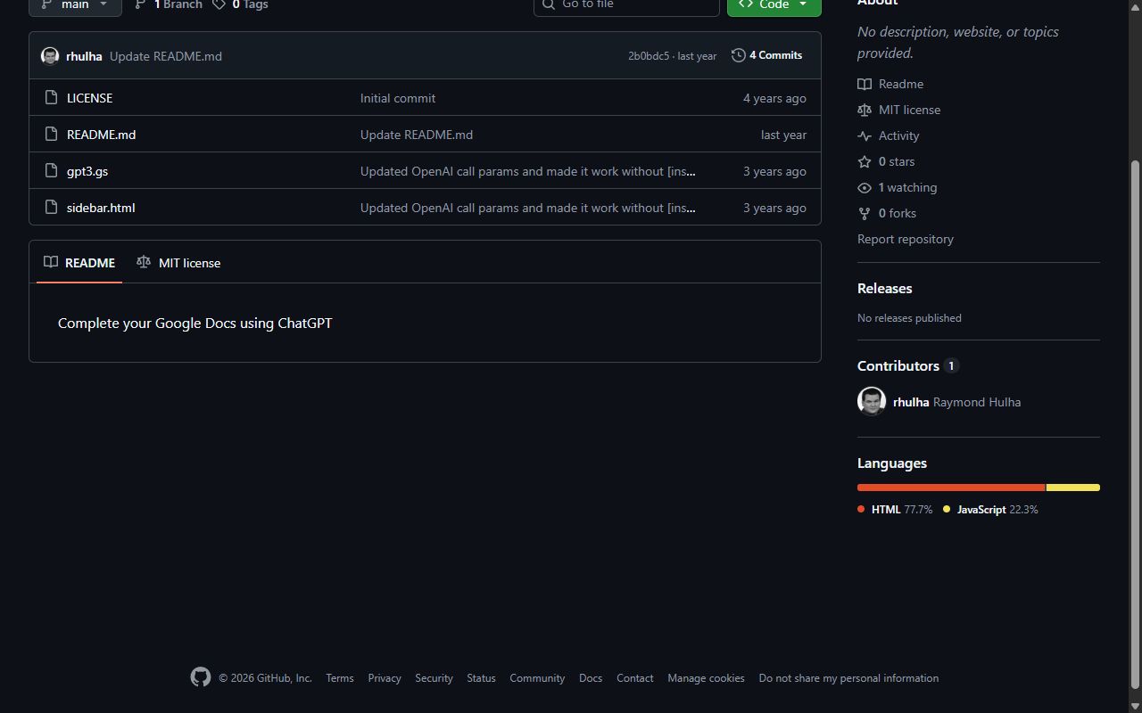1142x713 pixels.
Task: Switch to the MIT license tab
Action: coord(178,263)
